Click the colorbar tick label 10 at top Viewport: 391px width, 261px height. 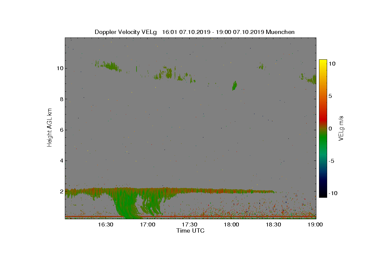(332, 64)
